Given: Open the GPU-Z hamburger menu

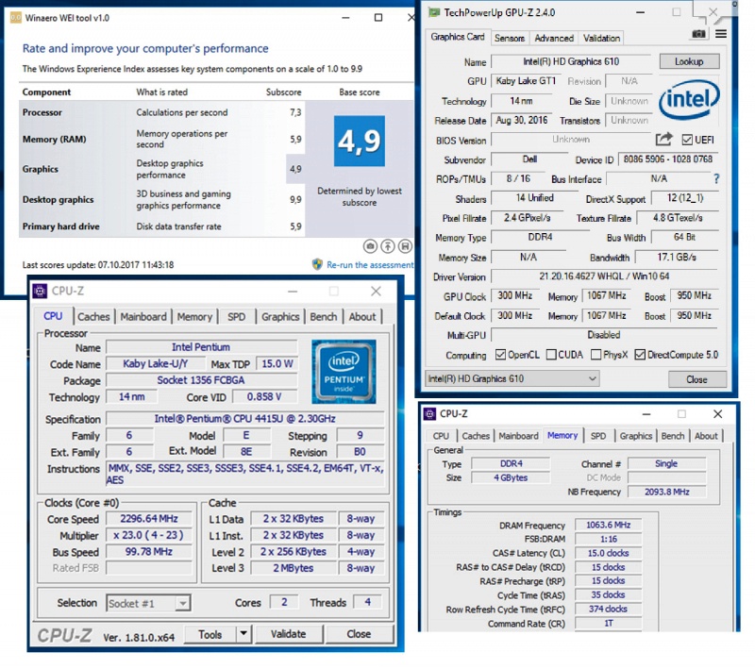Looking at the screenshot, I should pyautogui.click(x=721, y=34).
